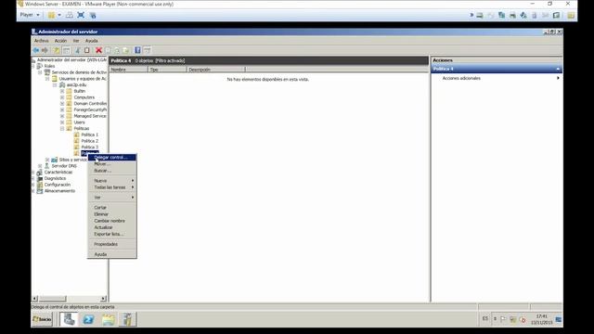The image size is (594, 334).
Task: Expand Acciones adicionales submenu arrow
Action: (558, 78)
